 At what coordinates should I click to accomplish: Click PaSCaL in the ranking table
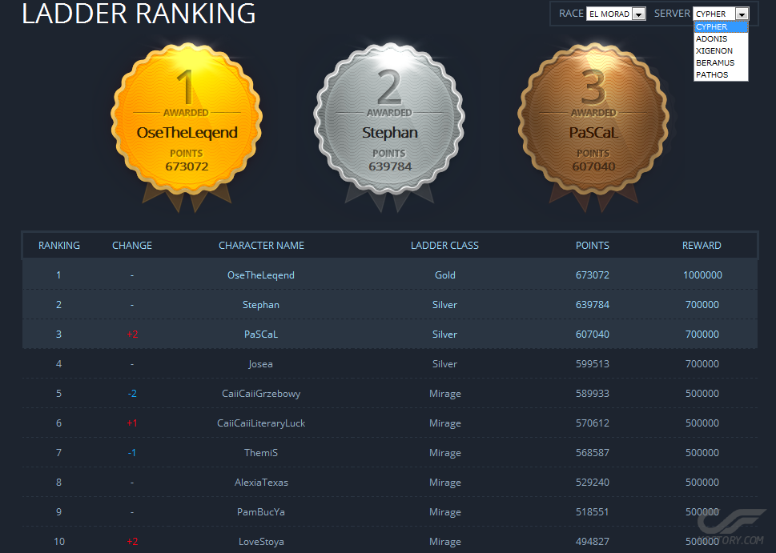261,335
